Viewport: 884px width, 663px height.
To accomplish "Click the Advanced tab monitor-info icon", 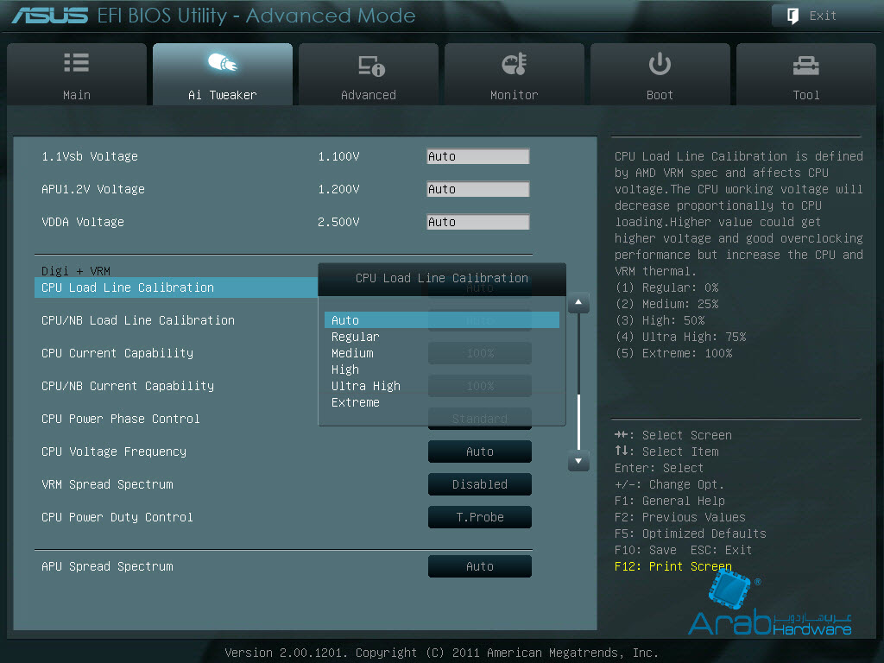I will [371, 66].
